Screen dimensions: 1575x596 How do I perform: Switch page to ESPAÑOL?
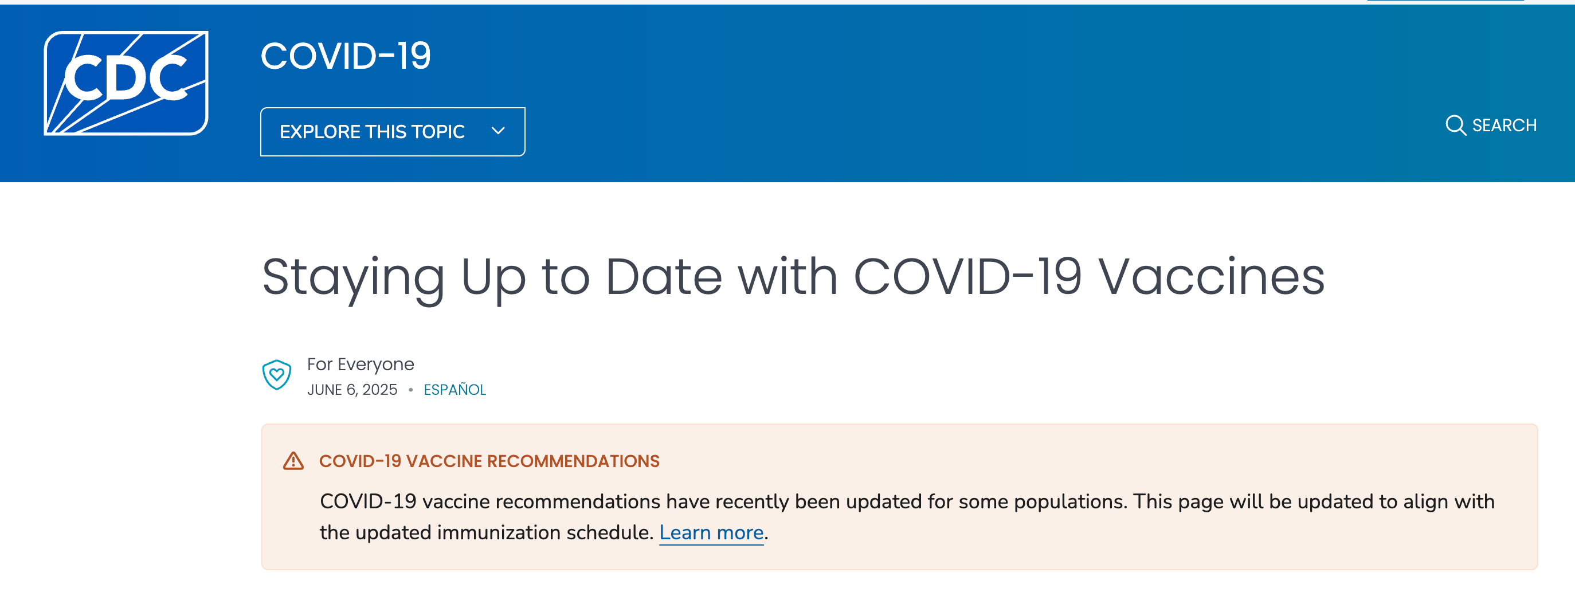pos(455,389)
